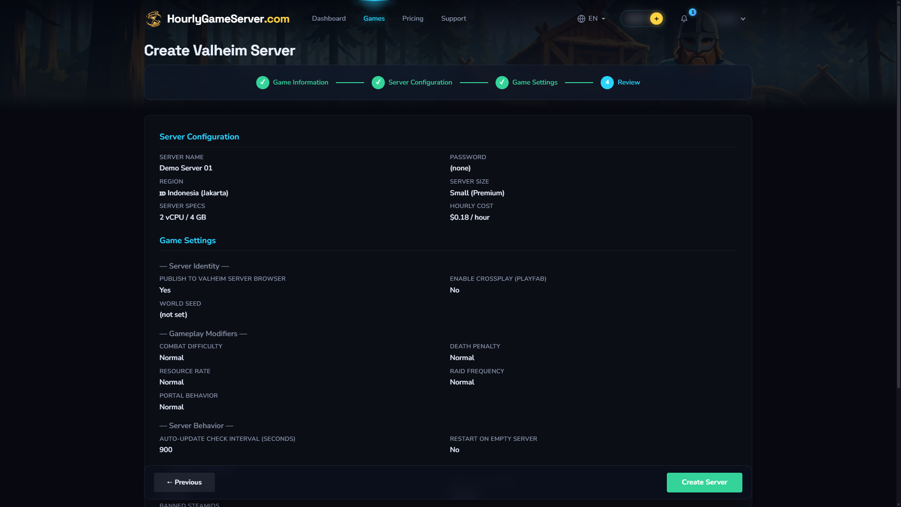Click the '(not set)' world seed value
Screen dimensions: 901x507
(x=173, y=315)
